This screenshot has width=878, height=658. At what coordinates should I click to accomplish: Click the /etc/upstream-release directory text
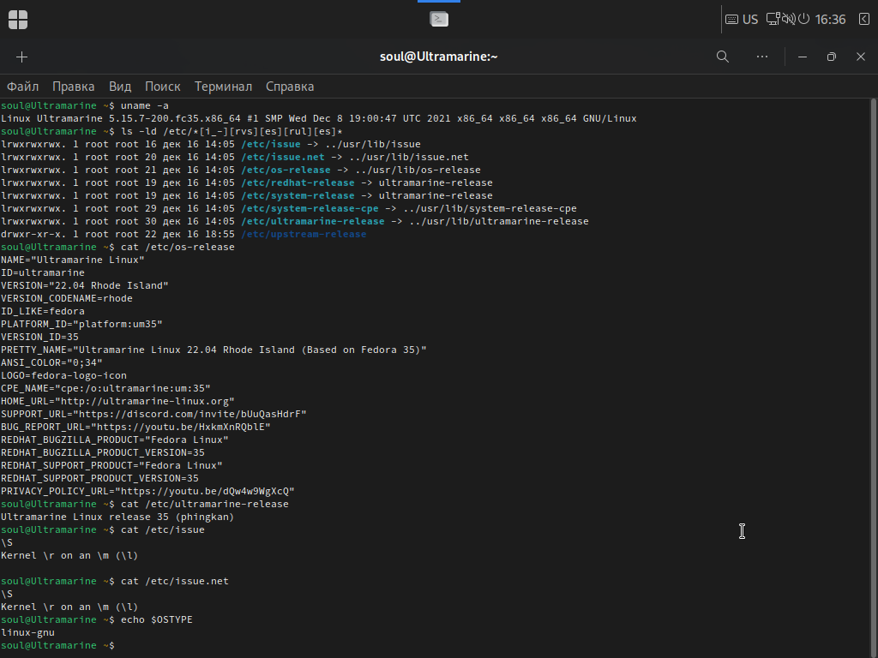(304, 235)
